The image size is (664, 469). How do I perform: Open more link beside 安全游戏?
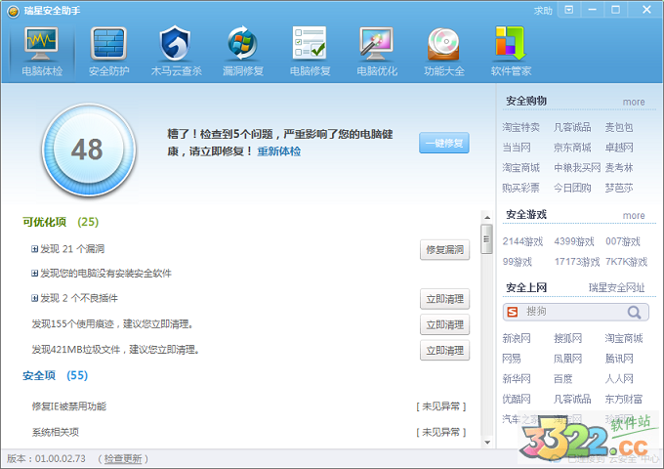point(634,216)
